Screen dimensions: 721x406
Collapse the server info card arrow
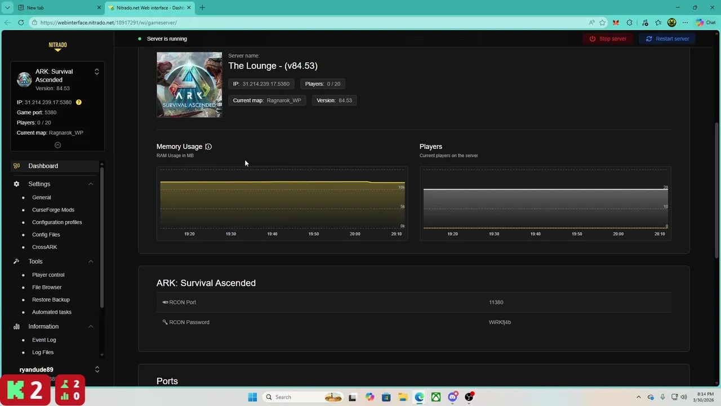click(57, 145)
